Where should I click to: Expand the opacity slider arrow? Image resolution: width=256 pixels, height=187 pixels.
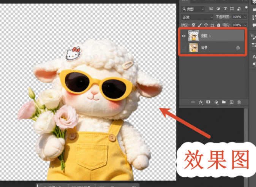[245, 17]
